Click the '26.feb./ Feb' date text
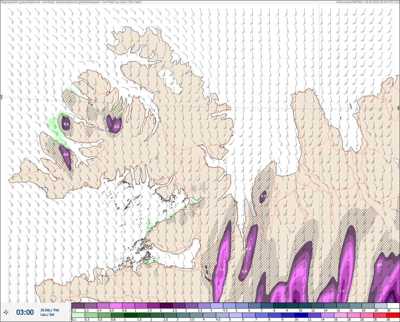Viewport: 400px width, 322px height. pyautogui.click(x=50, y=310)
